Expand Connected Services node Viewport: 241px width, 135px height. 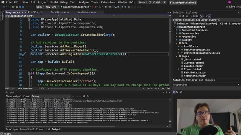177,30
